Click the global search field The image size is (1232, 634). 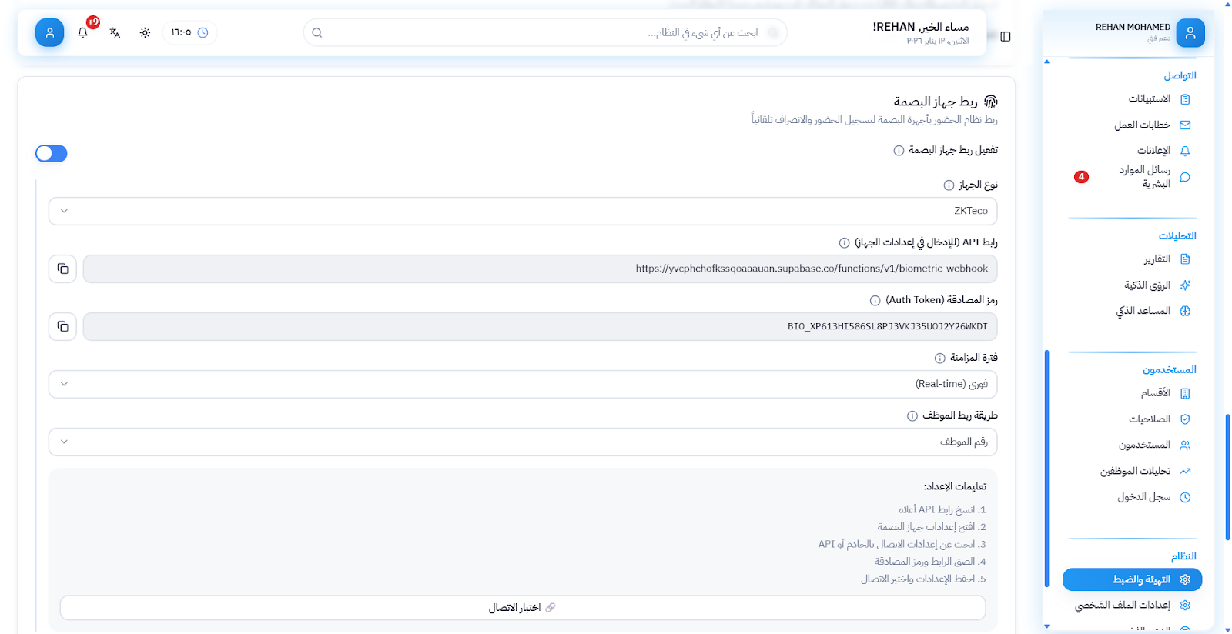coord(545,33)
